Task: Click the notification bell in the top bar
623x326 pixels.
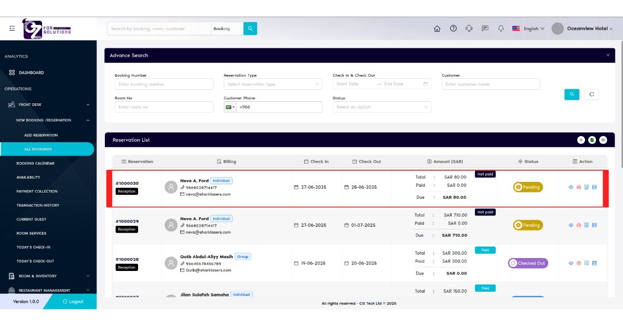Action: [500, 29]
